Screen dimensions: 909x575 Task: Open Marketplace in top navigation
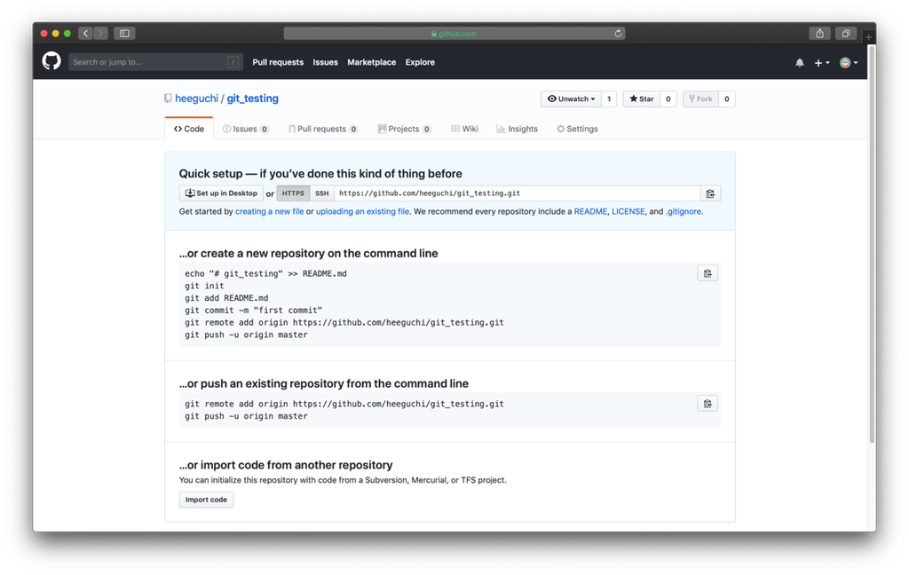(x=372, y=62)
